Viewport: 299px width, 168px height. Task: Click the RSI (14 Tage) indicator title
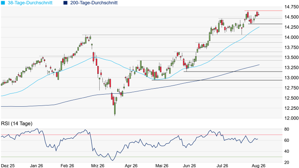(16, 123)
